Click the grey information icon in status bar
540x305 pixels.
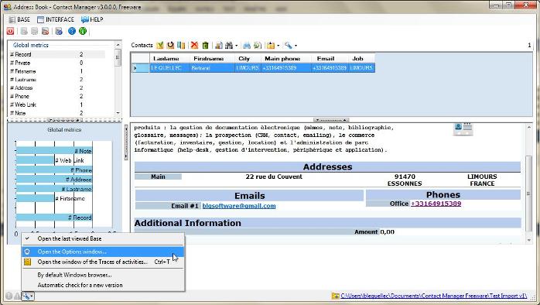pos(9,296)
